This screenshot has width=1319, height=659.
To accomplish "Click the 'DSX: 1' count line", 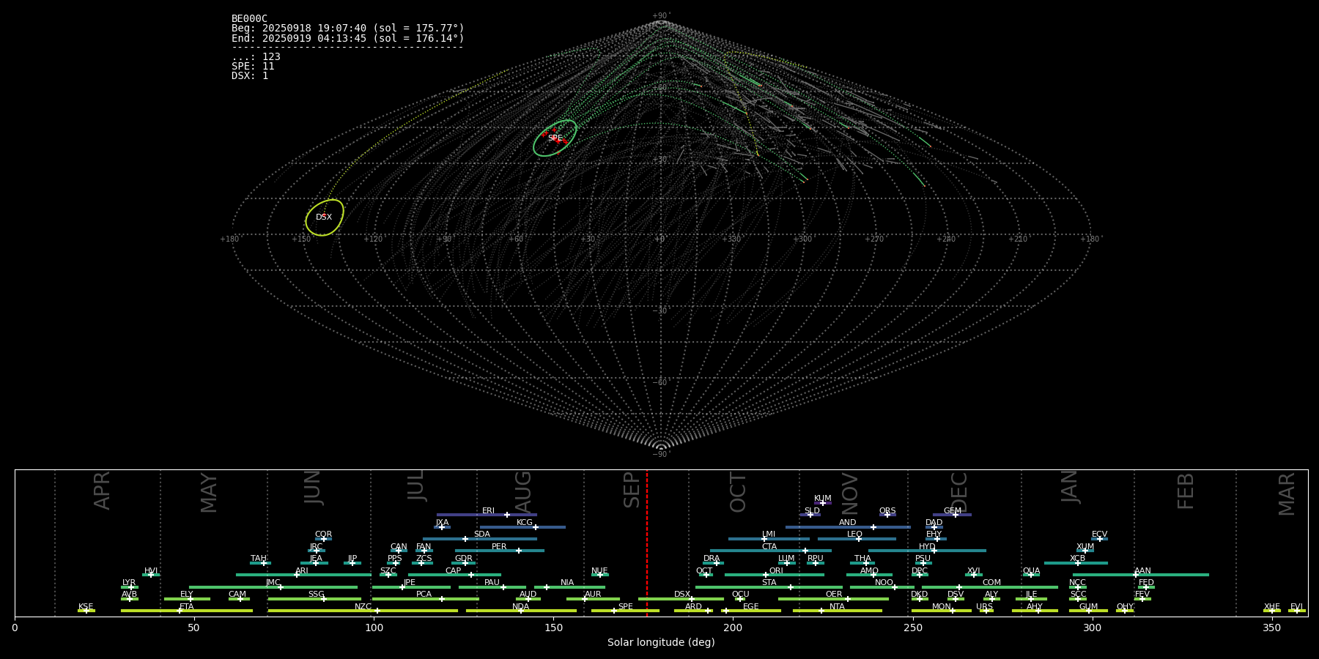I will click(x=250, y=76).
